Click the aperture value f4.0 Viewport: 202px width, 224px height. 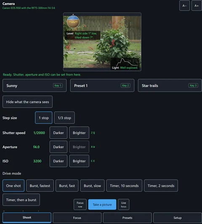[37, 147]
